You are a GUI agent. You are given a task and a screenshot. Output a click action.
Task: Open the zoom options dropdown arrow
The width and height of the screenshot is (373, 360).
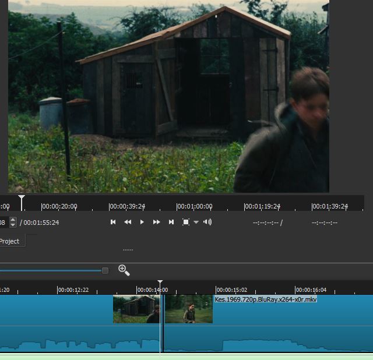pyautogui.click(x=196, y=222)
